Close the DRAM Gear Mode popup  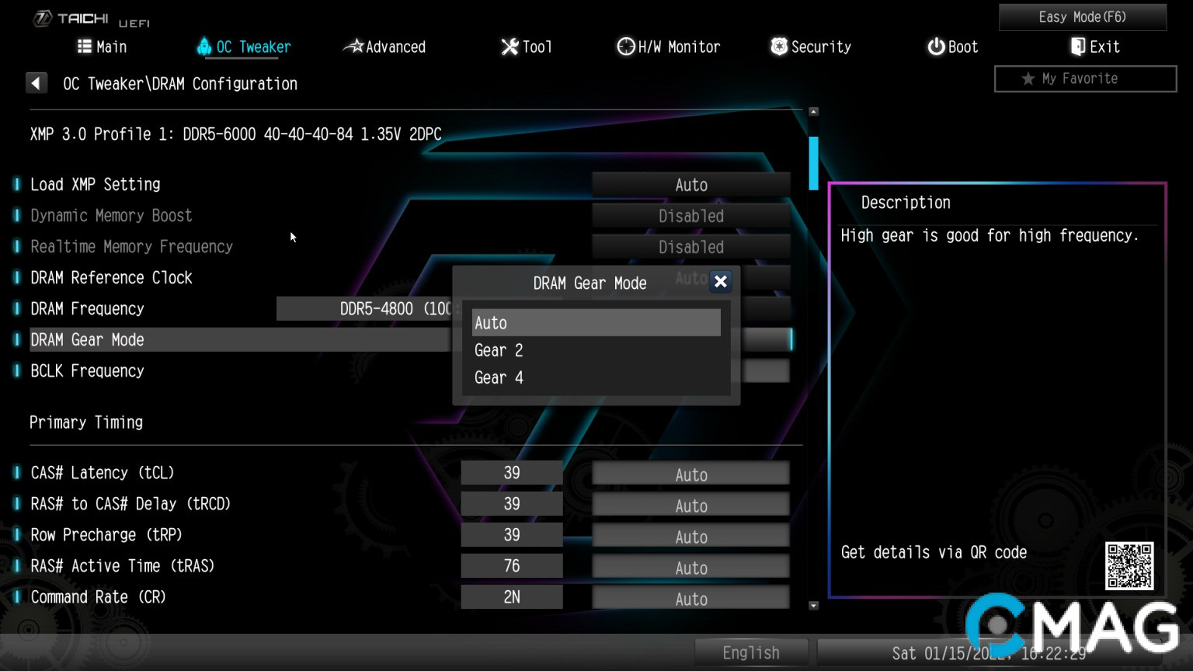(x=721, y=282)
